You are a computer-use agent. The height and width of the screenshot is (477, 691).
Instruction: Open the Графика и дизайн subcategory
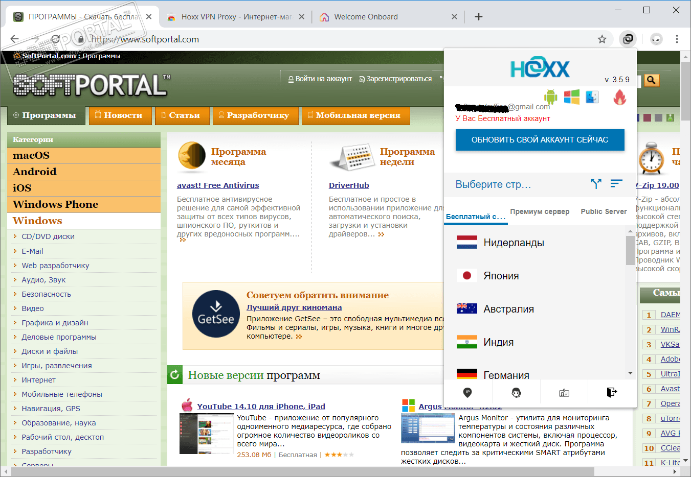coord(55,323)
